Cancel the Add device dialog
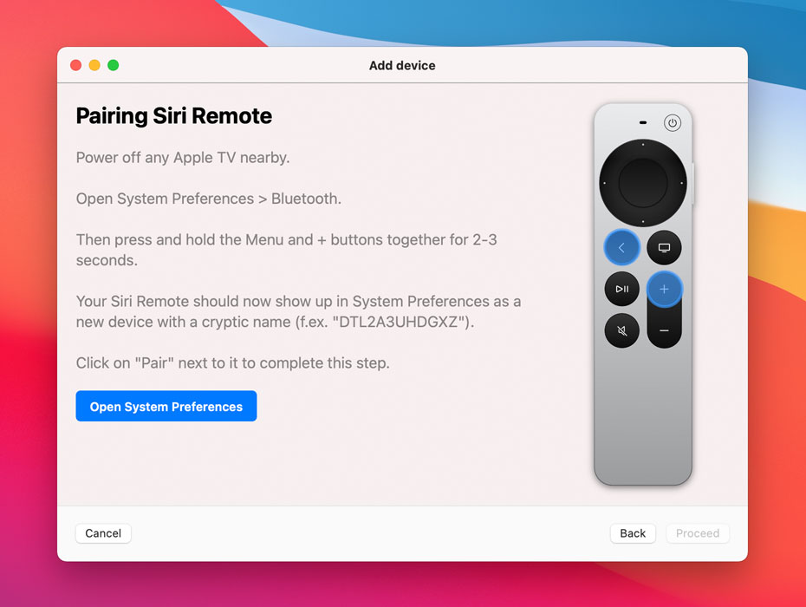Viewport: 806px width, 607px height. [103, 533]
